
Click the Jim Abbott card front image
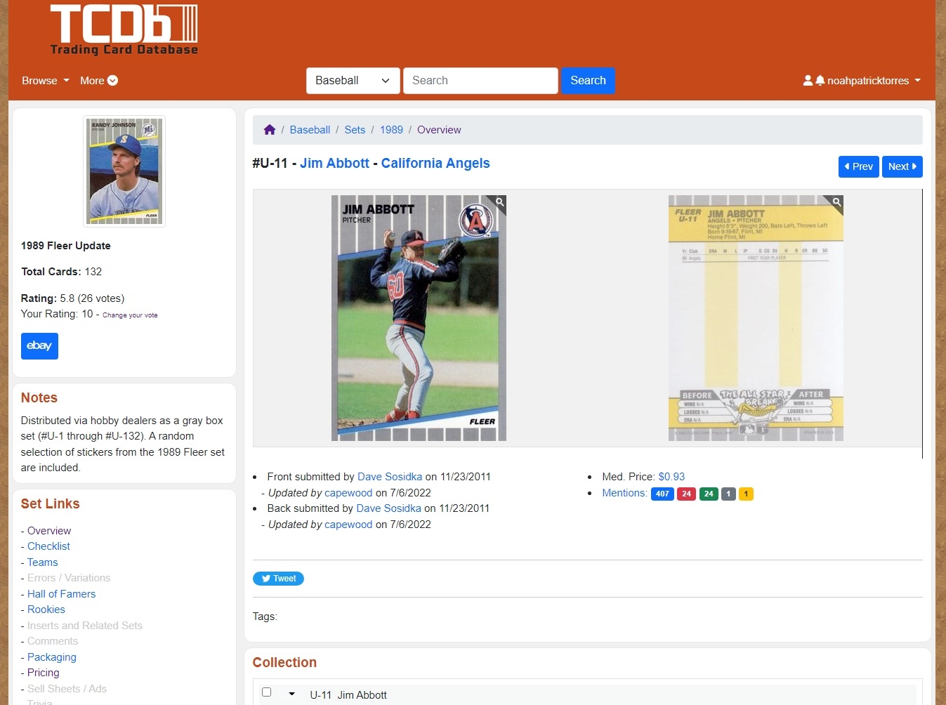click(x=419, y=318)
